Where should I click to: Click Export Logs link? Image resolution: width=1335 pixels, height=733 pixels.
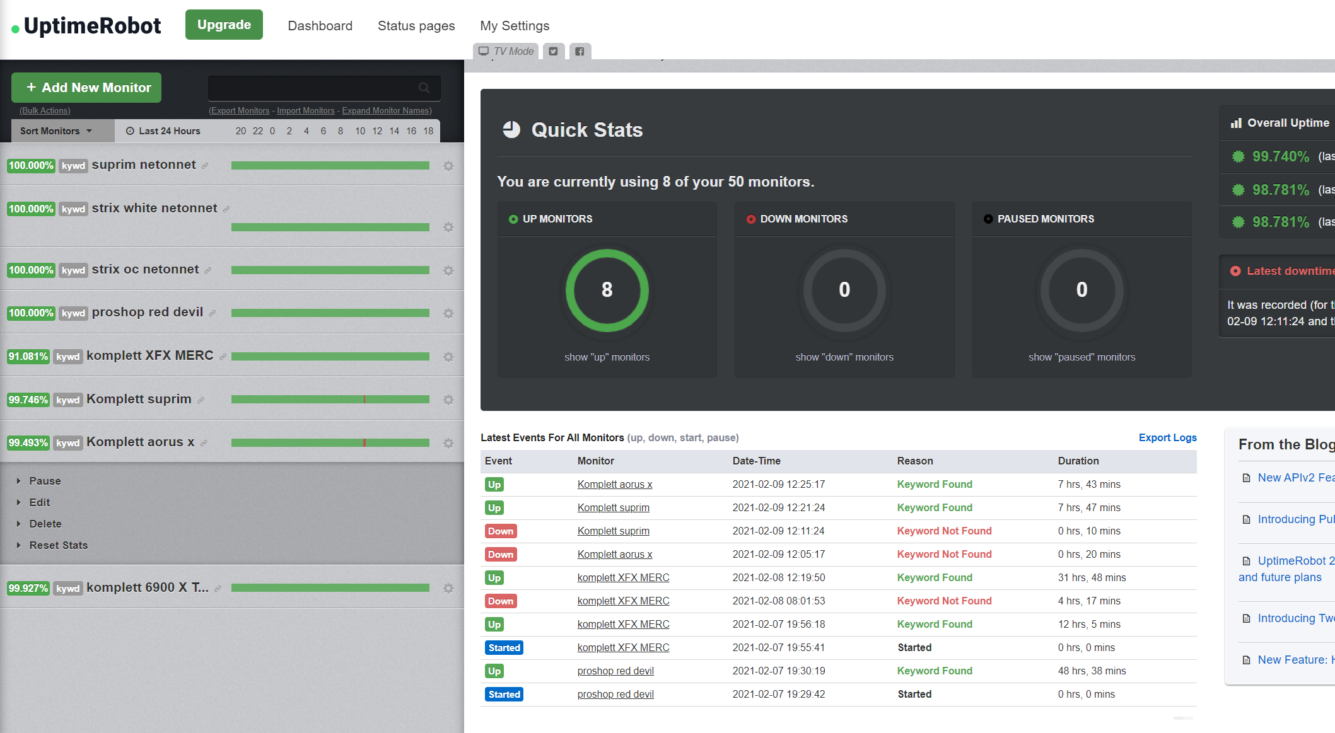pos(1168,437)
